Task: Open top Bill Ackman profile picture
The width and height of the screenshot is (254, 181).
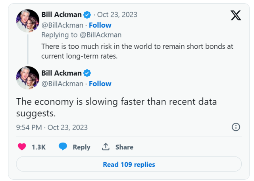Action: coord(27,21)
